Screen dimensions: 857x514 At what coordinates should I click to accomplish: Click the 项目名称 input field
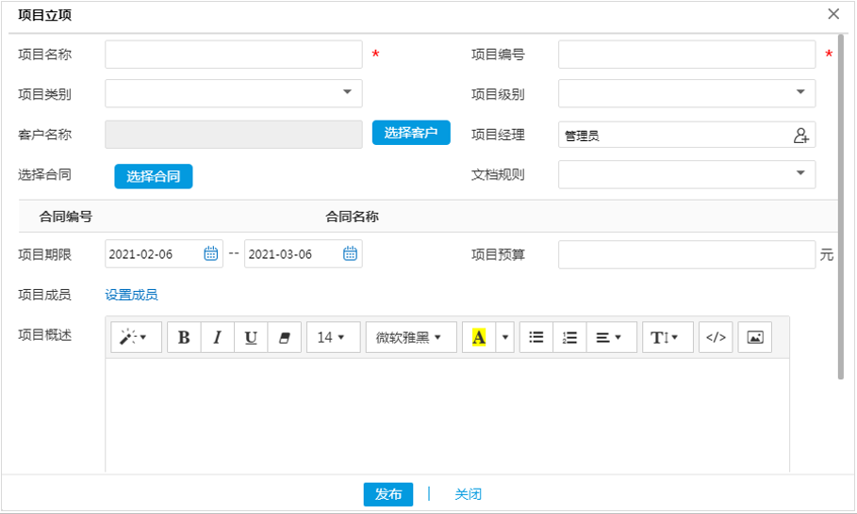[234, 55]
